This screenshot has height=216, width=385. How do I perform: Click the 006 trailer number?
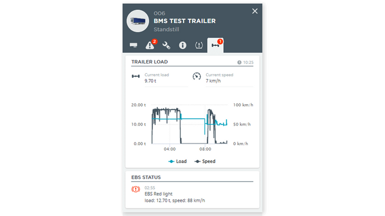159,14
